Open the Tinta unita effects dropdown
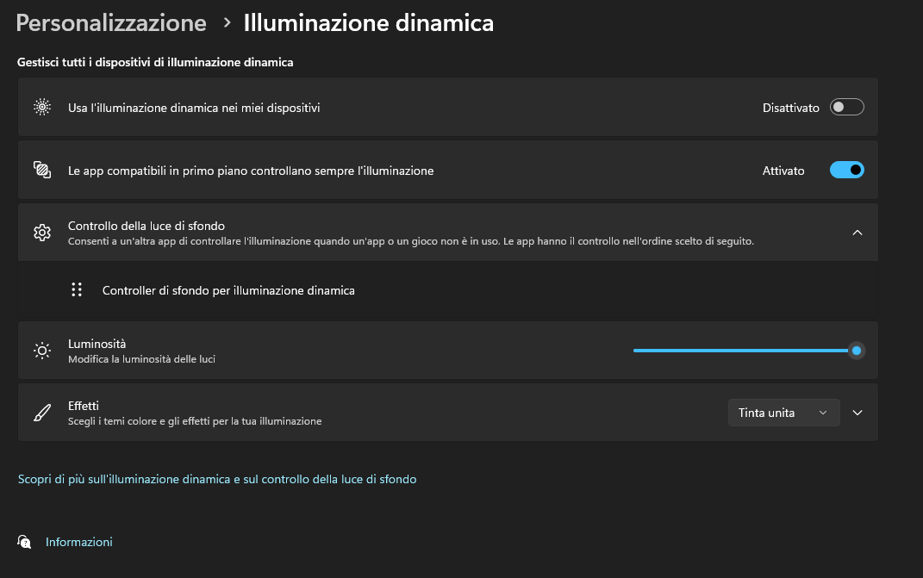The width and height of the screenshot is (923, 578). coord(783,413)
